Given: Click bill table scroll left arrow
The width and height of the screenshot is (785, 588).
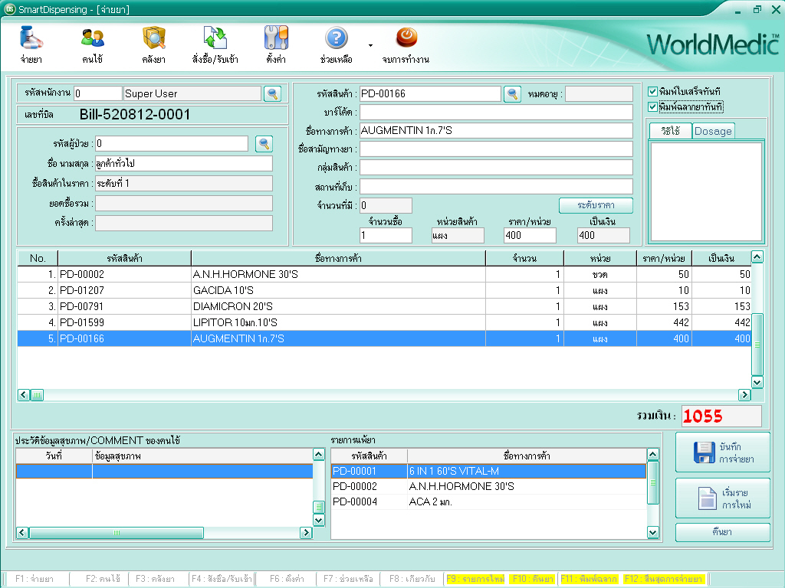Looking at the screenshot, I should click(x=23, y=395).
